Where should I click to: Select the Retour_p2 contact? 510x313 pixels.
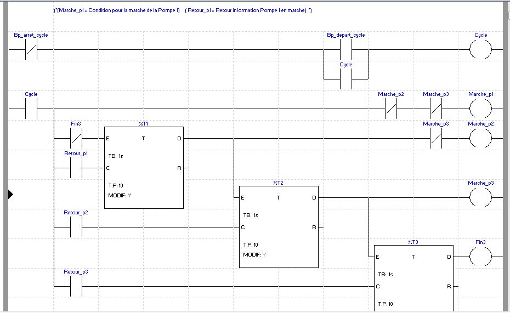coord(76,227)
